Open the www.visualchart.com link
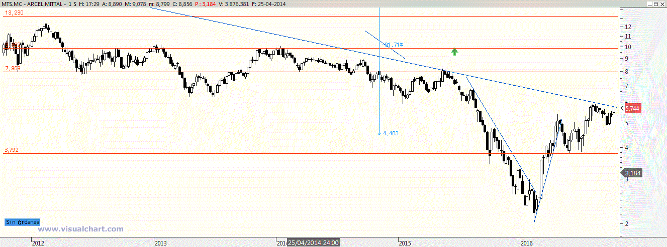Viewport: 667px width, 247px height. point(81,229)
